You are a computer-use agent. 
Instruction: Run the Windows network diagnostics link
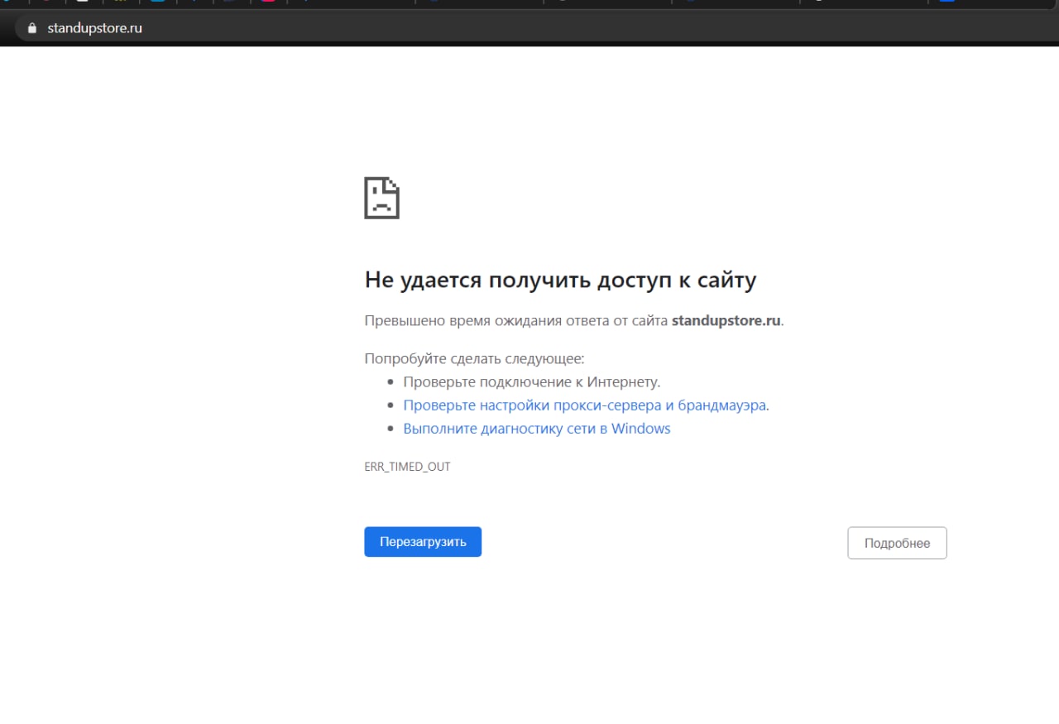tap(537, 429)
